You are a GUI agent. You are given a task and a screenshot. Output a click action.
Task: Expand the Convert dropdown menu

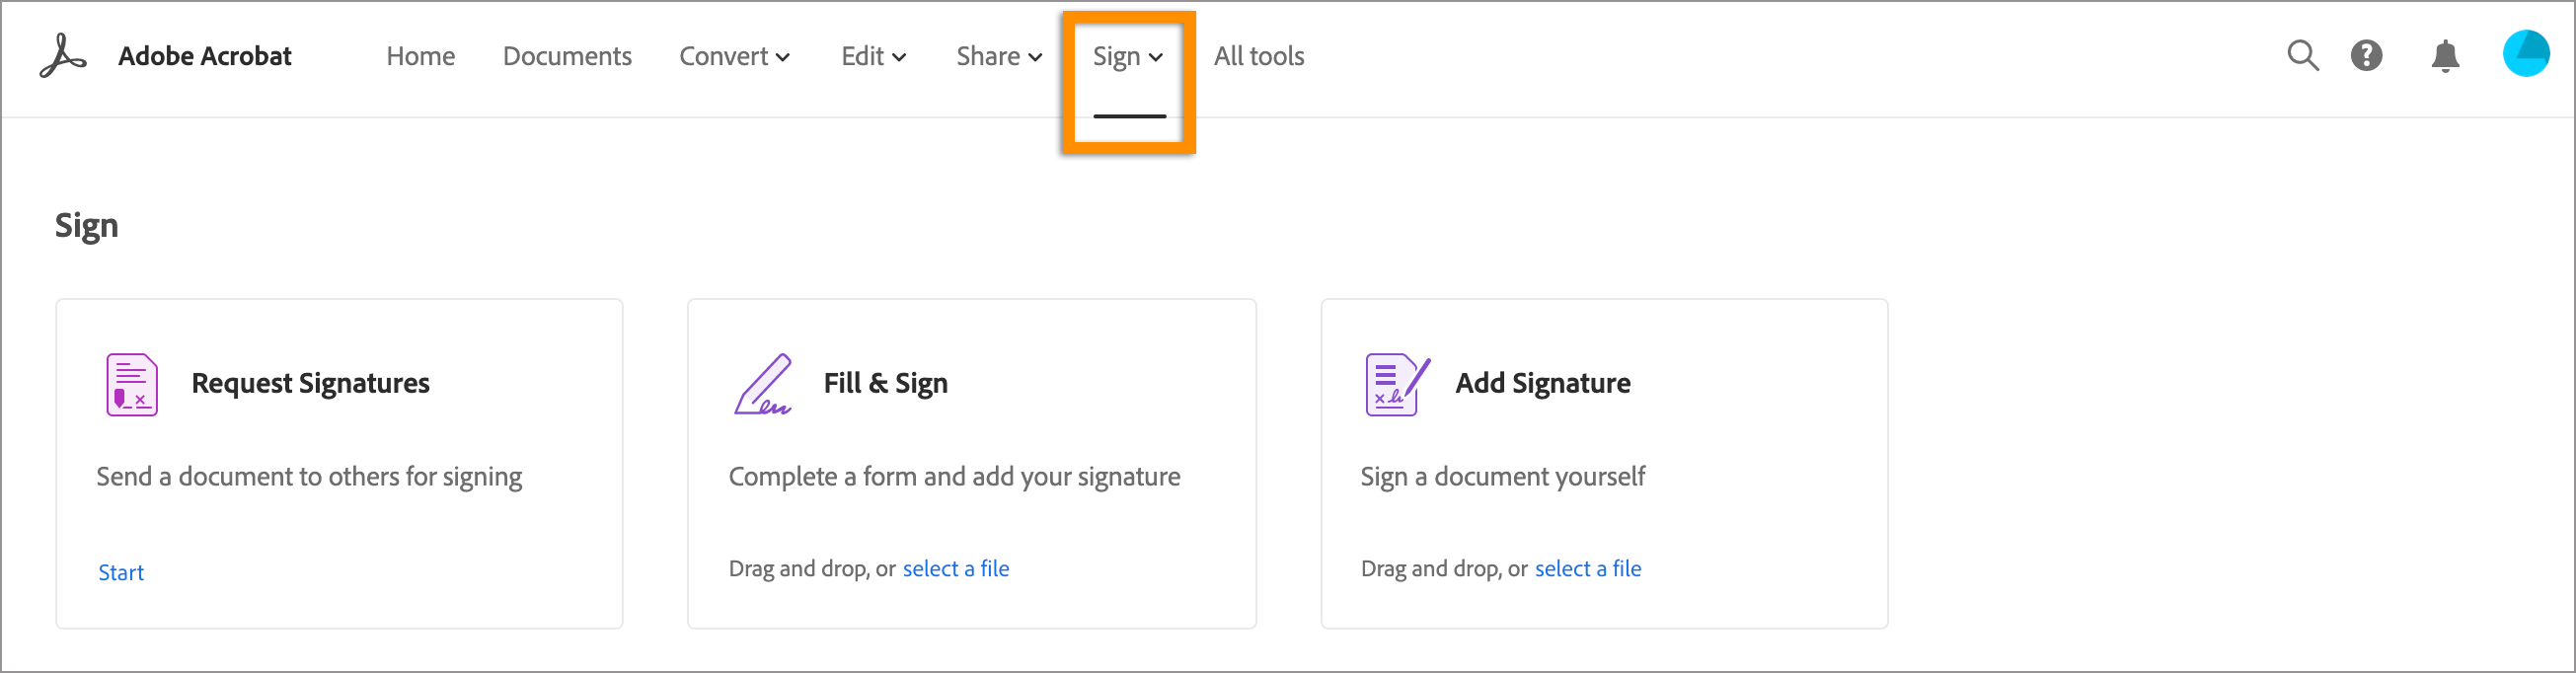coord(734,57)
